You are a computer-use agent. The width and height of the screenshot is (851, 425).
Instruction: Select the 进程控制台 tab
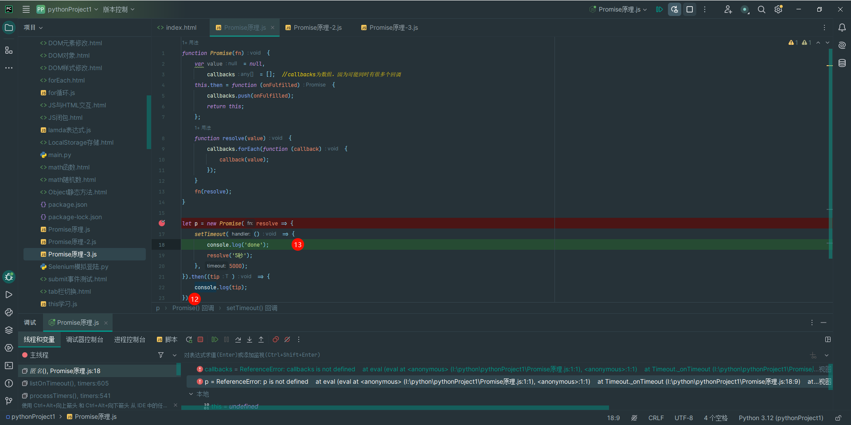130,339
